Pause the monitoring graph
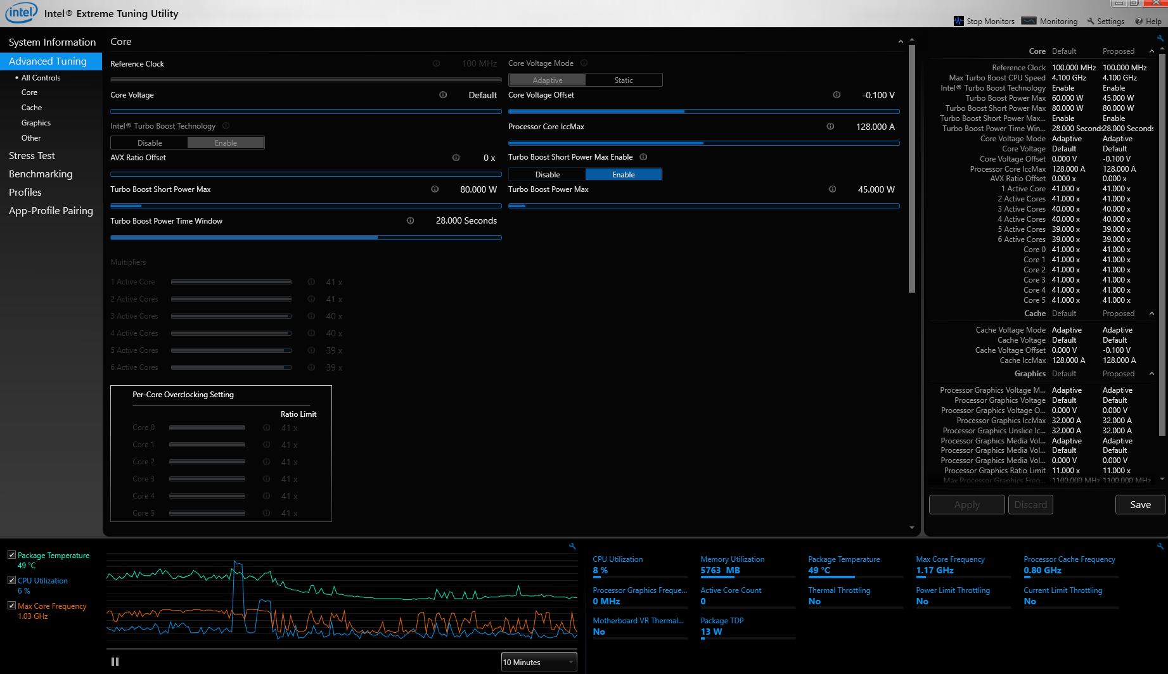Screen dimensions: 1168x674 (115, 661)
